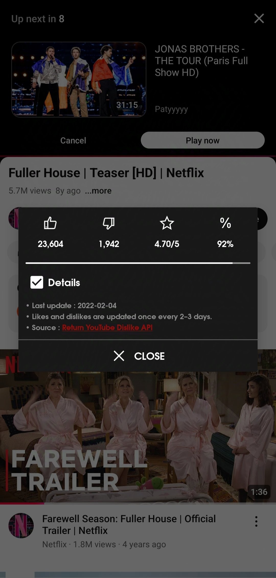Play the Jonas Brothers video now
Image resolution: width=276 pixels, height=578 pixels.
pyautogui.click(x=203, y=140)
